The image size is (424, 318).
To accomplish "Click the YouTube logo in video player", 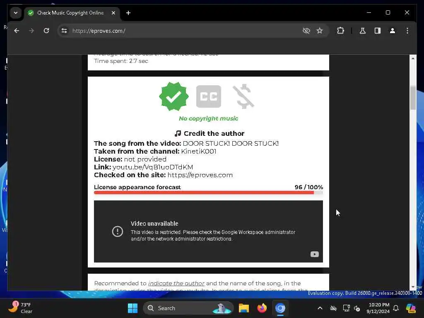I will pos(315,254).
